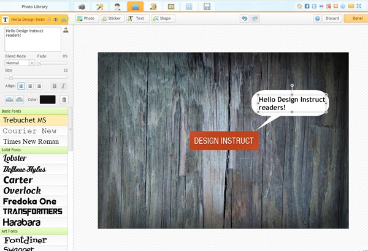Choose the Carter font
The width and height of the screenshot is (368, 251).
pos(34,180)
